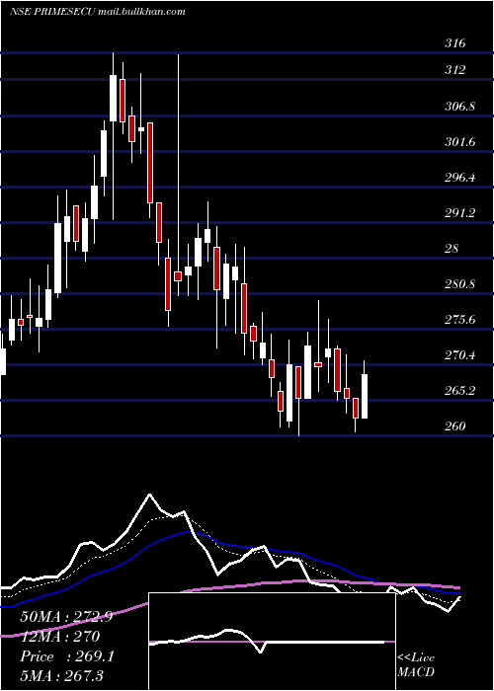Click the last white candlestick on the right
The image size is (494, 691).
[x=365, y=396]
